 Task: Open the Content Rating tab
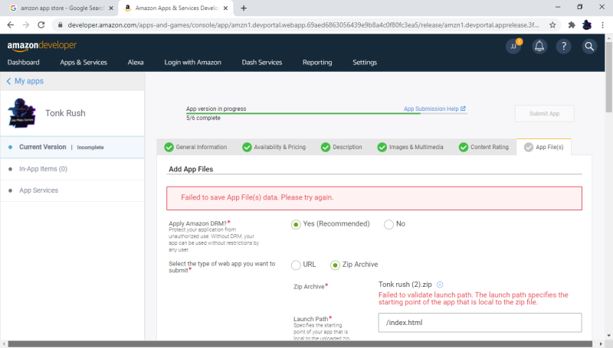(x=484, y=147)
